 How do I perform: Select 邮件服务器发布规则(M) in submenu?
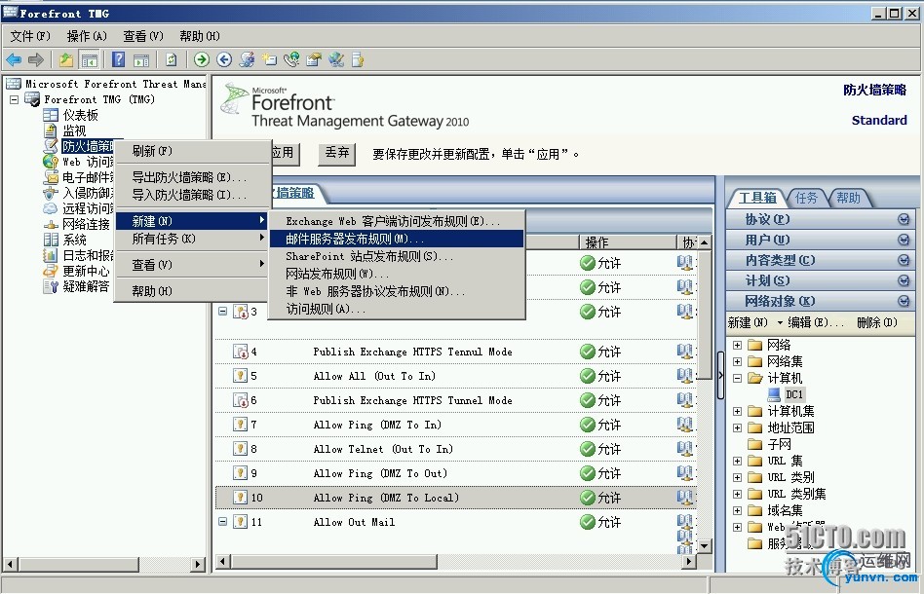coord(397,239)
